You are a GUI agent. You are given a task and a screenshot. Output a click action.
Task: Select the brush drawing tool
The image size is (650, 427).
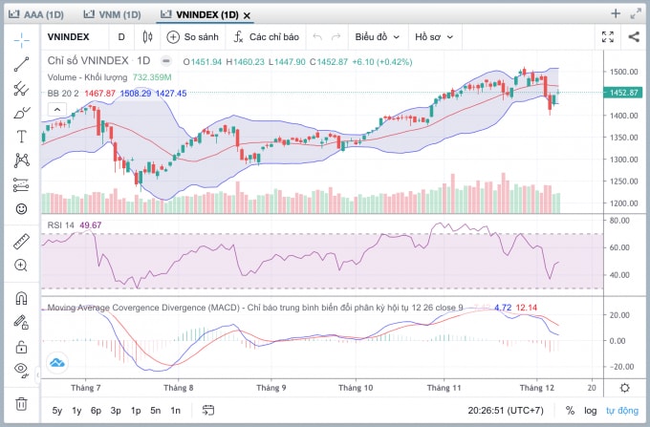pos(22,113)
